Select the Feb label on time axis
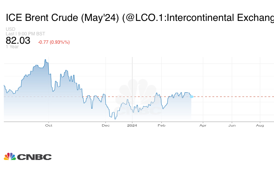 [162, 125]
